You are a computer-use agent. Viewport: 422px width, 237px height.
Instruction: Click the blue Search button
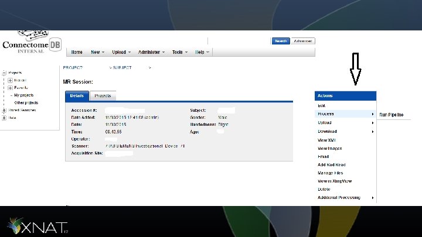pyautogui.click(x=281, y=41)
